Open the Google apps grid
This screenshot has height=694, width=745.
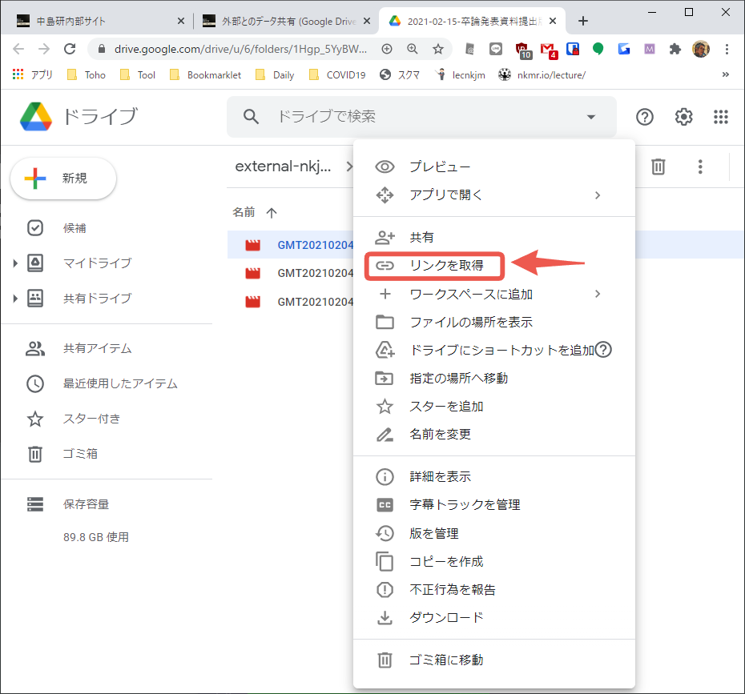tap(721, 117)
